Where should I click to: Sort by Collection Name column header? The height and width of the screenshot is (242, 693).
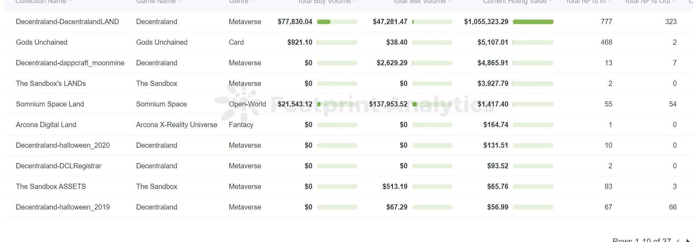pyautogui.click(x=41, y=2)
